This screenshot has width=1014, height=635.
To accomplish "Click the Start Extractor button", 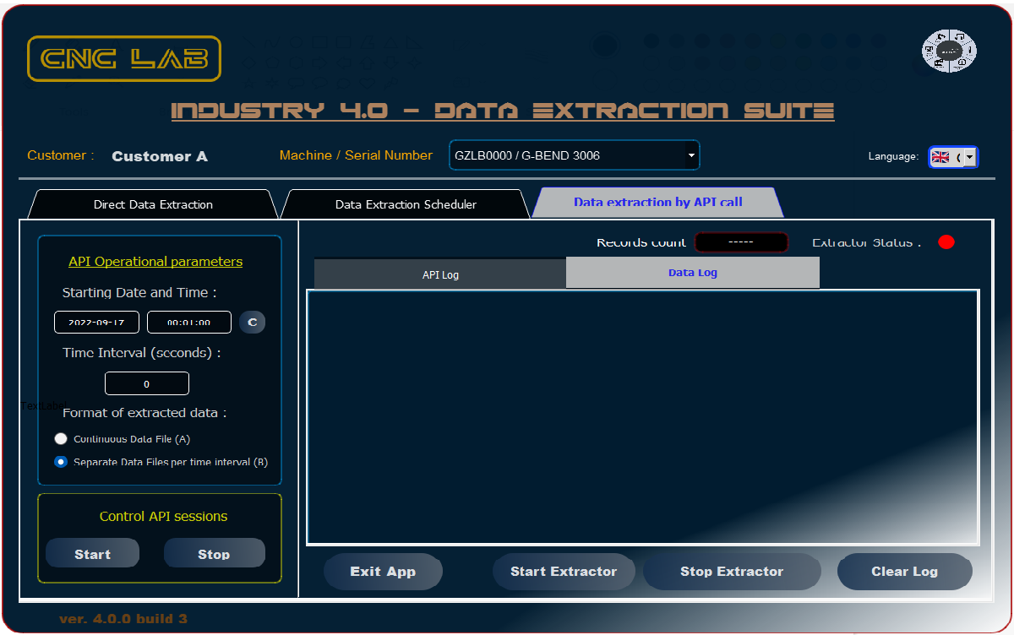I will 564,572.
